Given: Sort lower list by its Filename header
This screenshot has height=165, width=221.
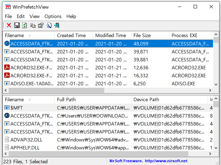Looking at the screenshot, I should pos(29,99).
